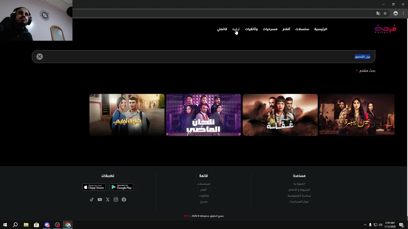The image size is (408, 229).
Task: Open the Instagram social icon in footer
Action: (x=116, y=199)
